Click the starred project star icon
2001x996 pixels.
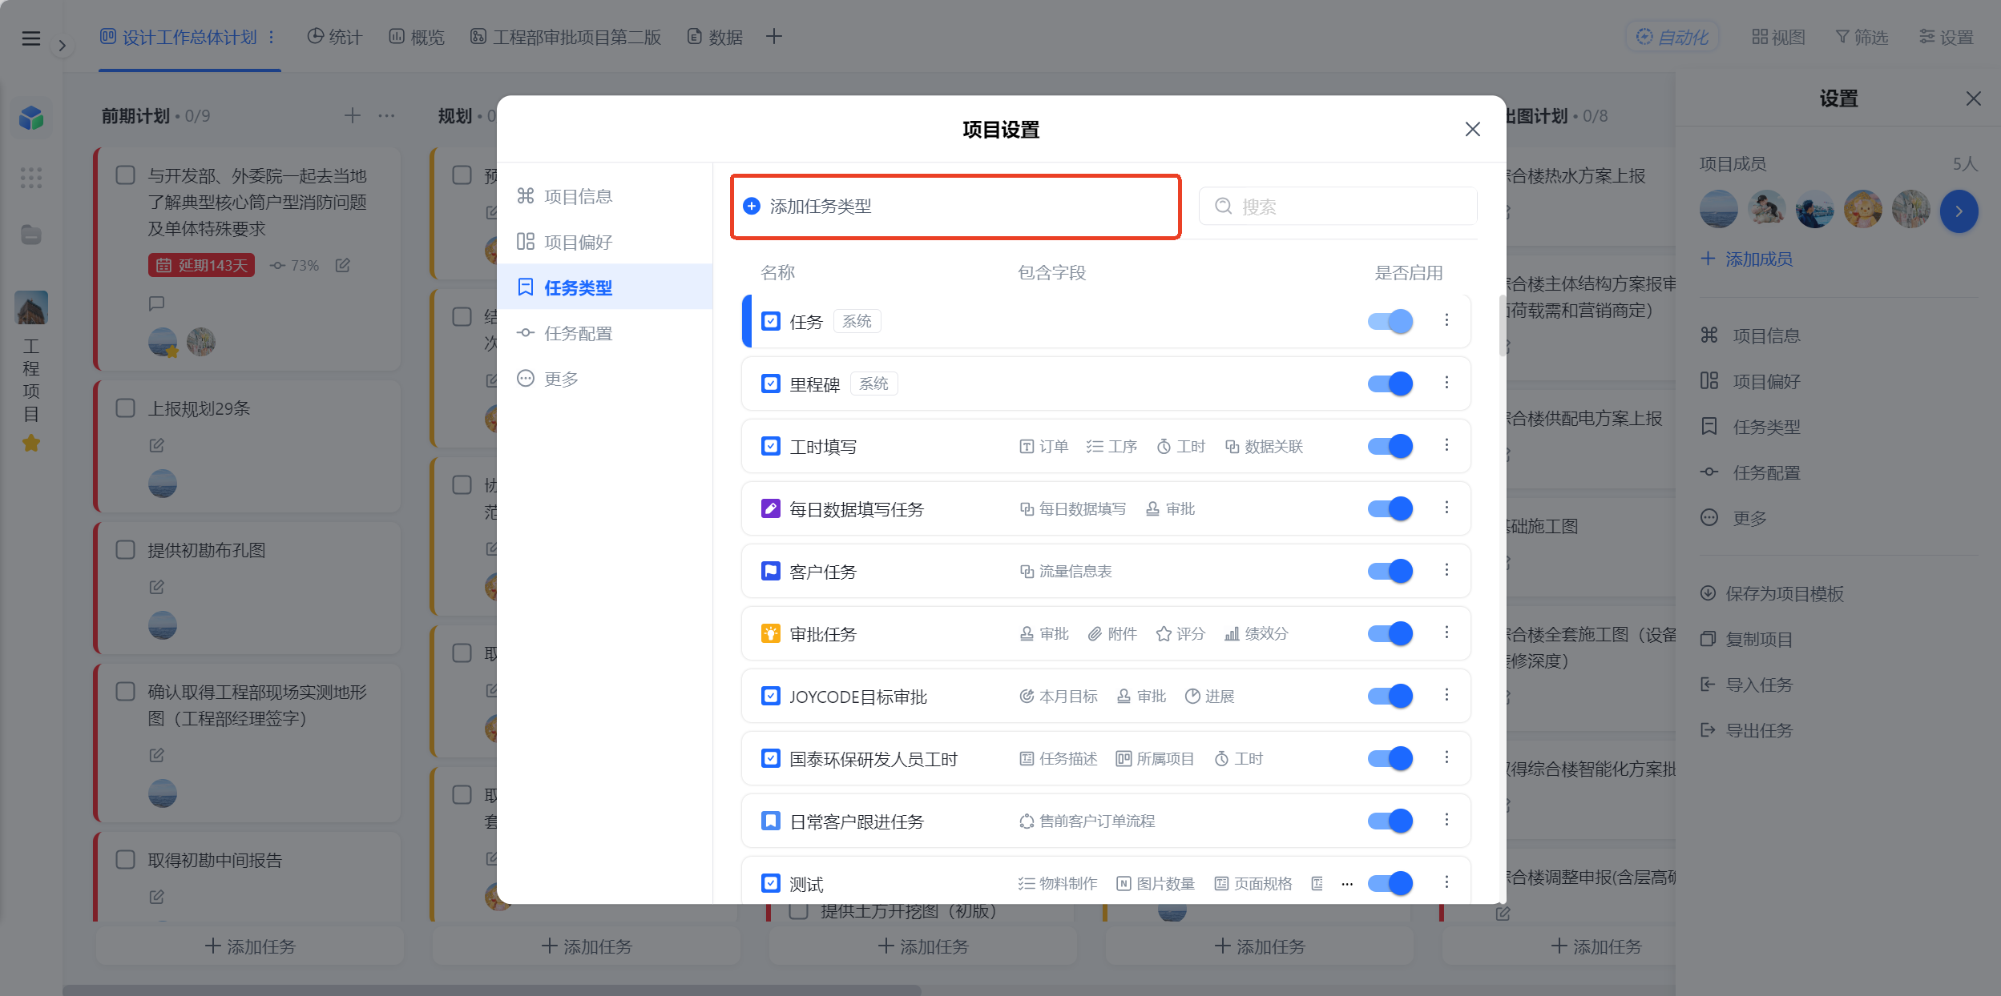pyautogui.click(x=31, y=443)
